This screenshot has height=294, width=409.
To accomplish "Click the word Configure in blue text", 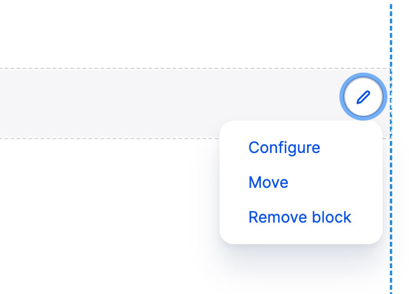I will [284, 148].
